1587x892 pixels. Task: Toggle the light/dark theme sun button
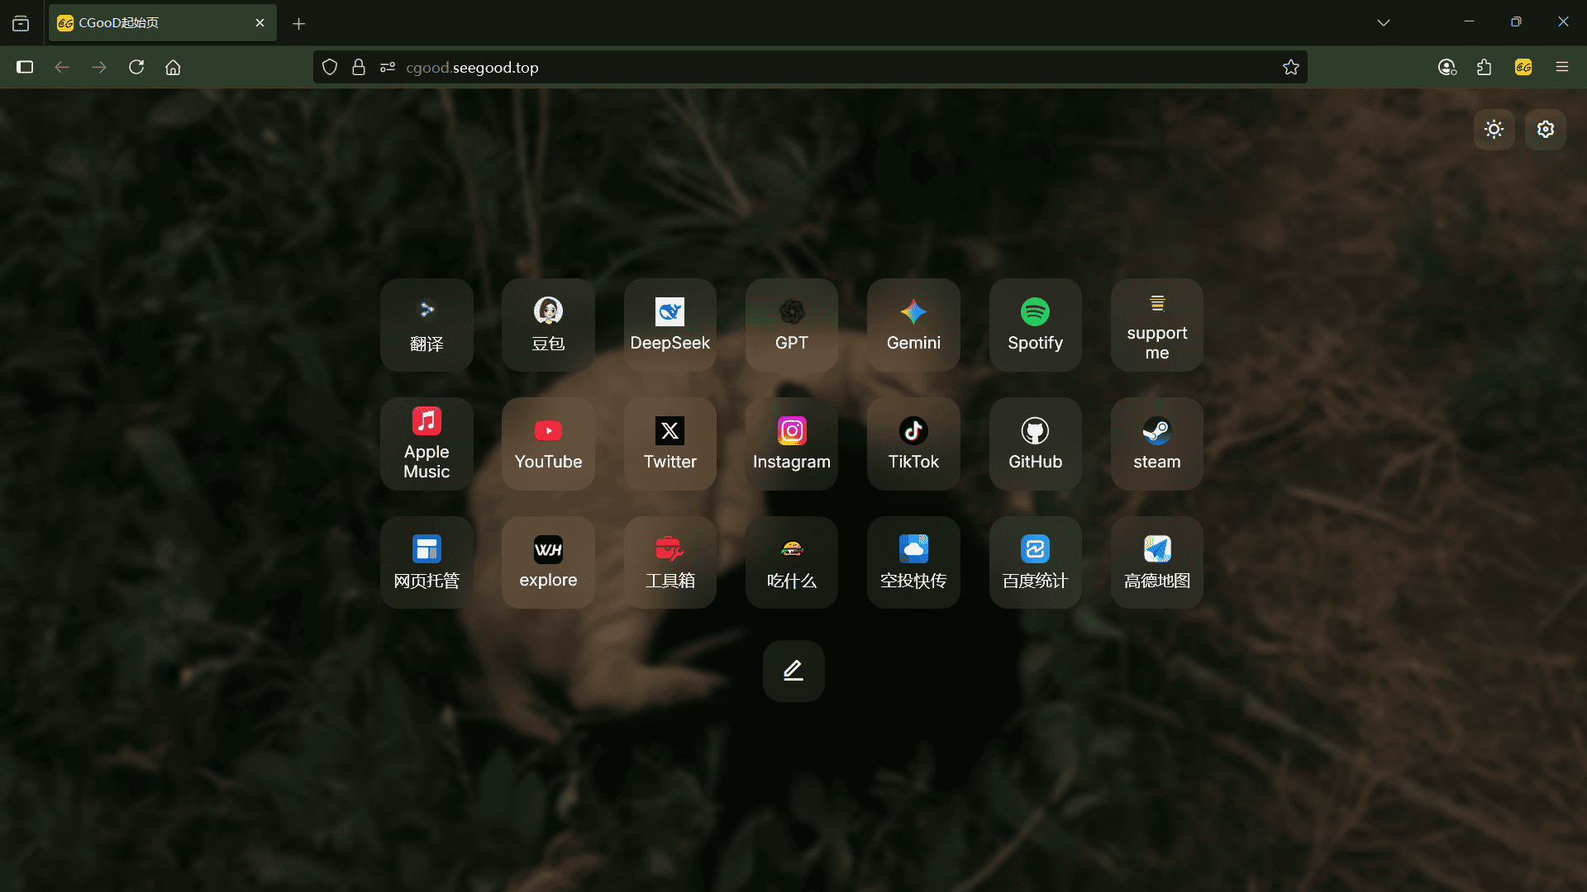[x=1494, y=129]
